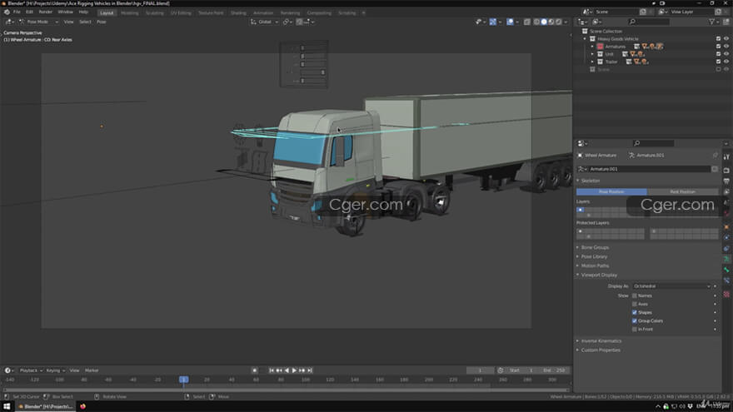The image size is (733, 412).
Task: Open the Pose menu in viewport header
Action: pyautogui.click(x=102, y=22)
